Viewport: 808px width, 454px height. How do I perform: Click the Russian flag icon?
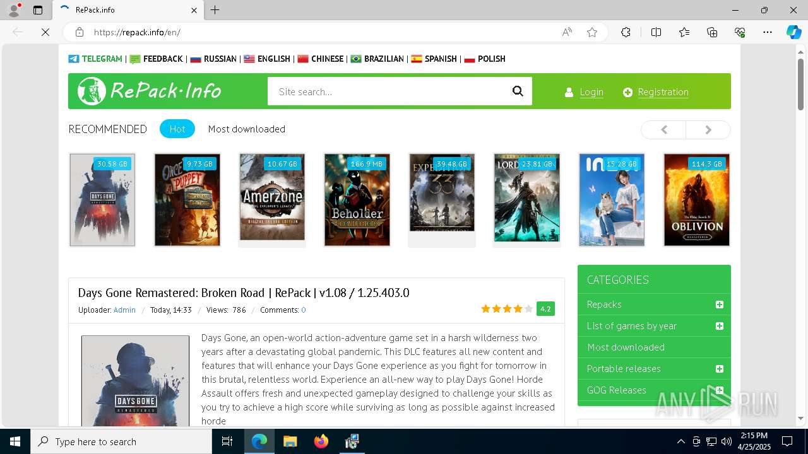pos(196,59)
